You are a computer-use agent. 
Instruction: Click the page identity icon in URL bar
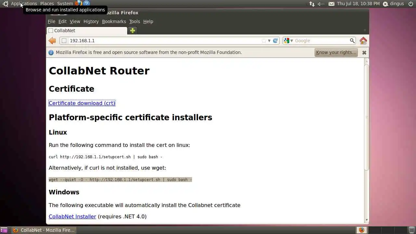click(64, 41)
